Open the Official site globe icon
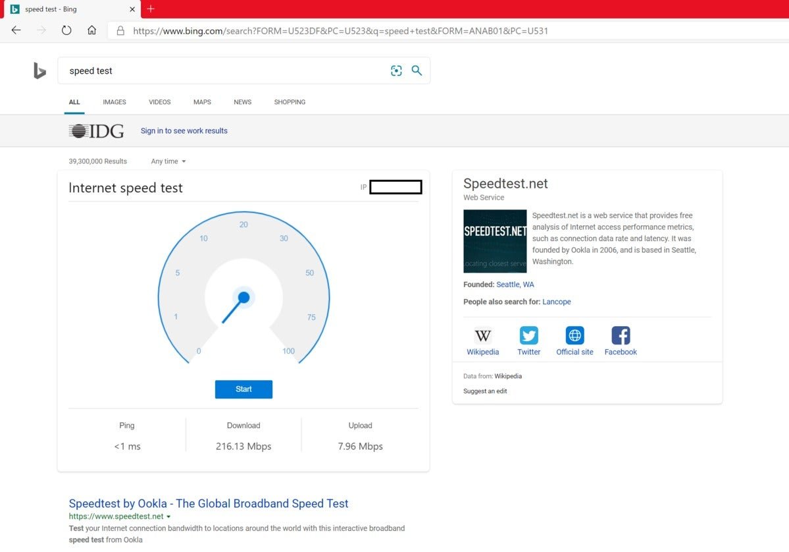Image resolution: width=789 pixels, height=552 pixels. [x=574, y=335]
